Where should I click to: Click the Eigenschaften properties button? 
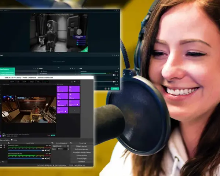[5, 140]
